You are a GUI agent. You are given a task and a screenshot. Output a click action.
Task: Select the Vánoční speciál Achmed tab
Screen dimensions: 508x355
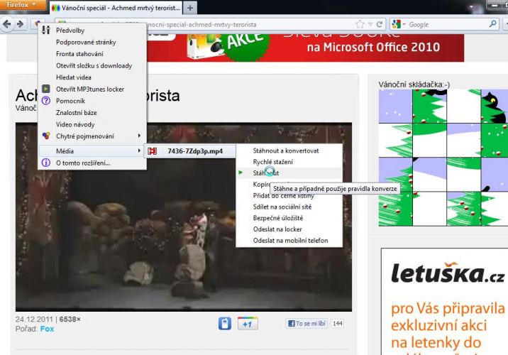[116, 8]
